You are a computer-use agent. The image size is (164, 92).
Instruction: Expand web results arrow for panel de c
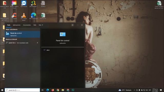click(37, 43)
